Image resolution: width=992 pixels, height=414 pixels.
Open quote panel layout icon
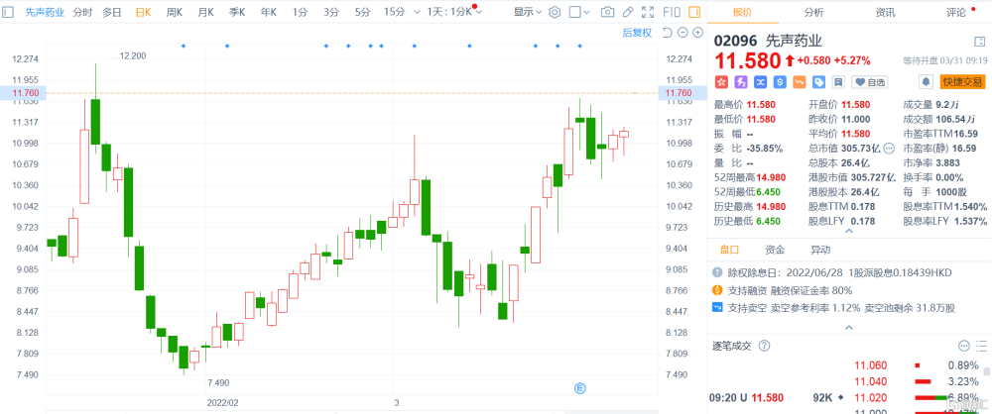coord(979,42)
